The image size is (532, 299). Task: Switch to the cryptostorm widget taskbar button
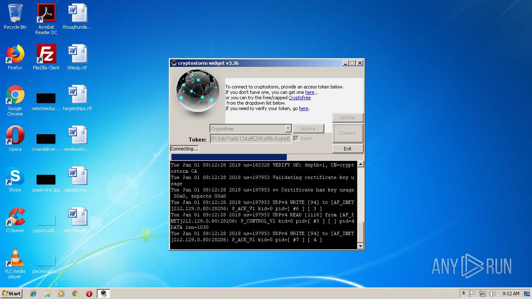[103, 294]
